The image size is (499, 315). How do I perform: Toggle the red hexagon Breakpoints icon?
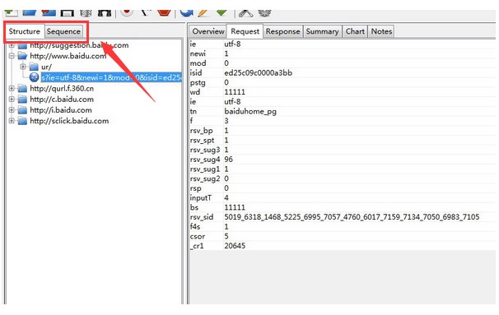(164, 12)
